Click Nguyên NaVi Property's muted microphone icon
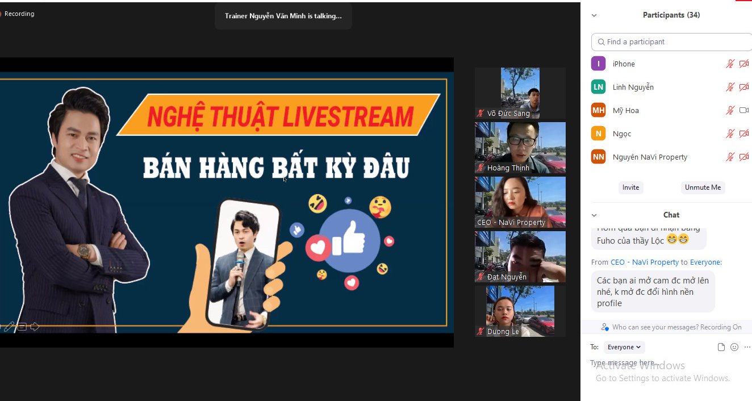Viewport: 752px width, 401px height. coord(730,157)
